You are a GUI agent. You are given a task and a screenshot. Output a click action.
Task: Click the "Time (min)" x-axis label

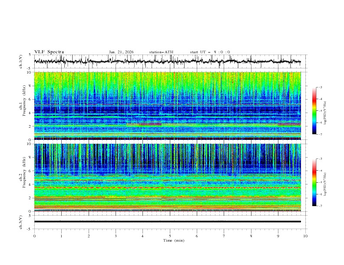[174, 240]
